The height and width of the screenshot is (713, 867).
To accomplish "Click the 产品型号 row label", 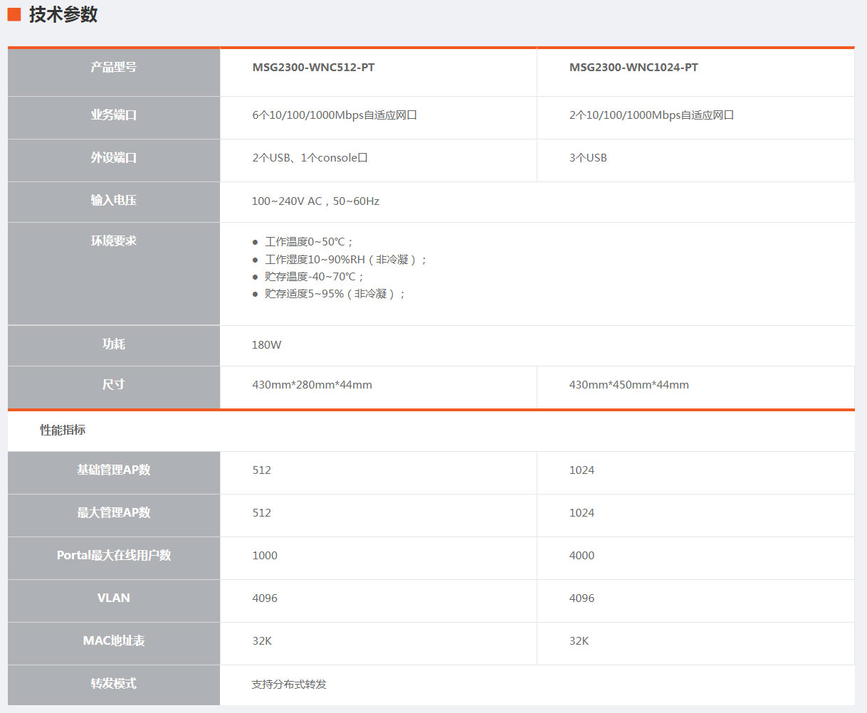I will coord(114,68).
